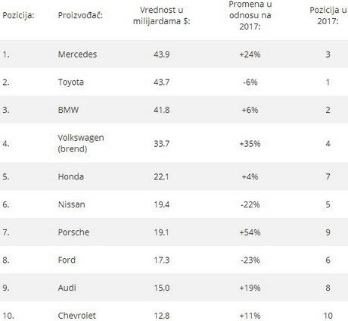Click the Pozicija u 2017 header
The image size is (348, 321).
point(328,16)
